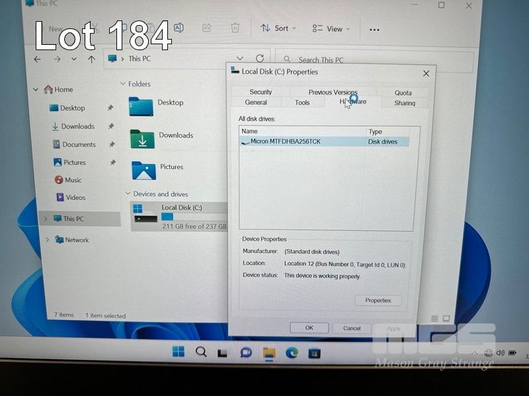This screenshot has height=396, width=529.
Task: Click the Delete trash icon in toolbar
Action: coord(235,28)
